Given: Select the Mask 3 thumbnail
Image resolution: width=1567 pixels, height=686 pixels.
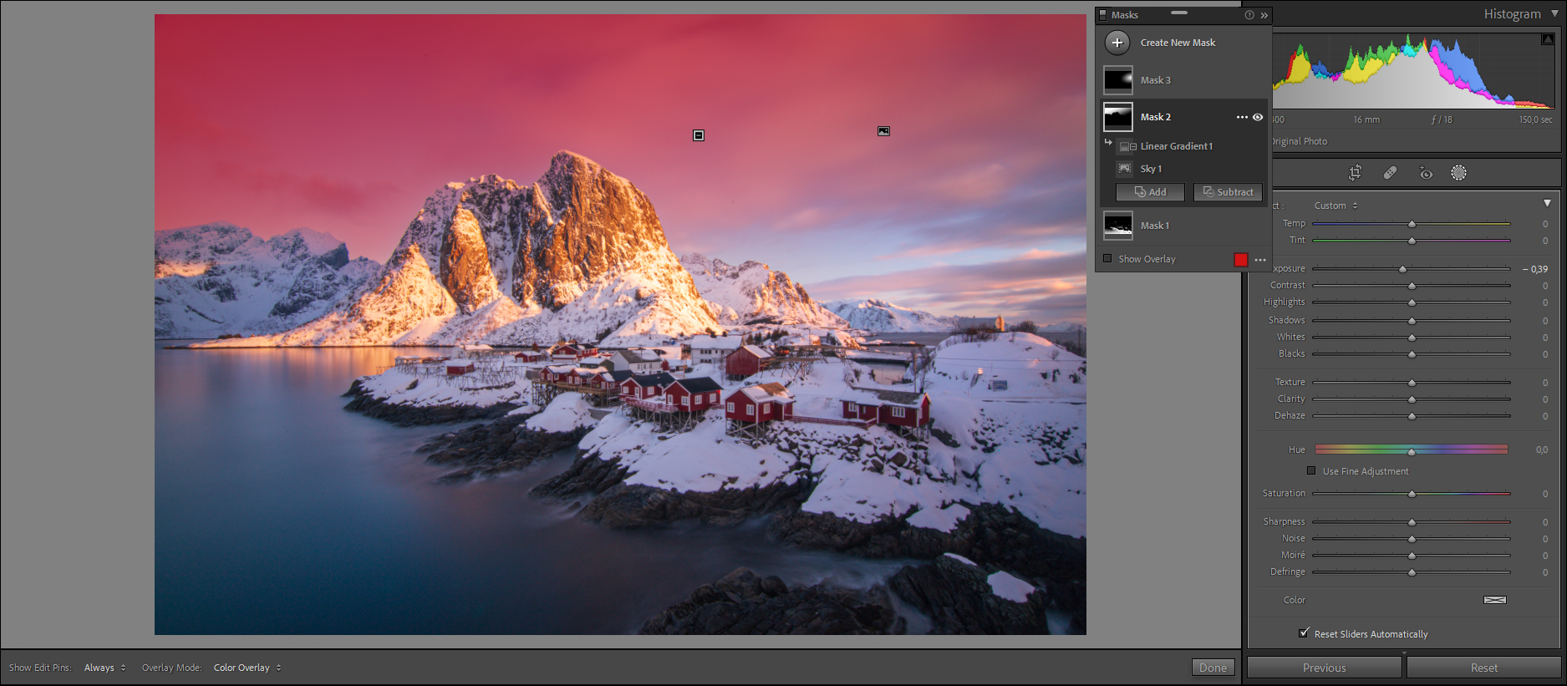Looking at the screenshot, I should point(1118,80).
